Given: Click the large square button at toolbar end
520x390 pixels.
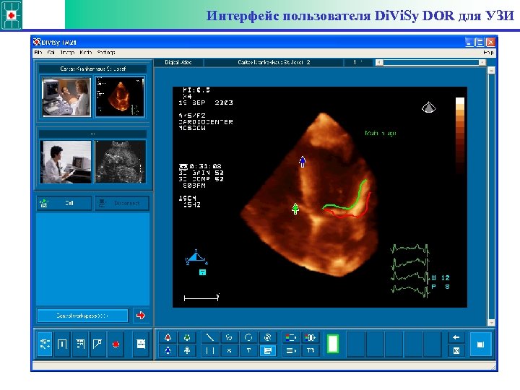Looking at the screenshot, I should point(480,344).
